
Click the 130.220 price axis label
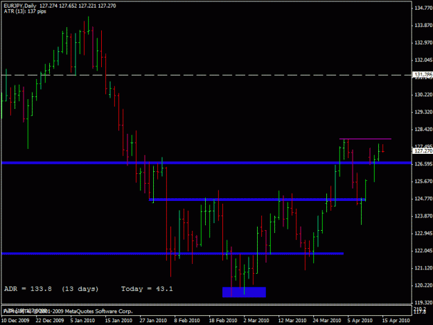coord(423,95)
